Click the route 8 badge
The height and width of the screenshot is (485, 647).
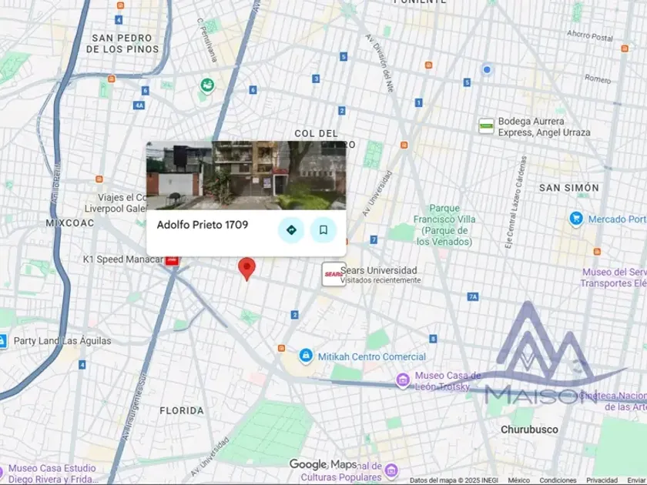coord(433,339)
